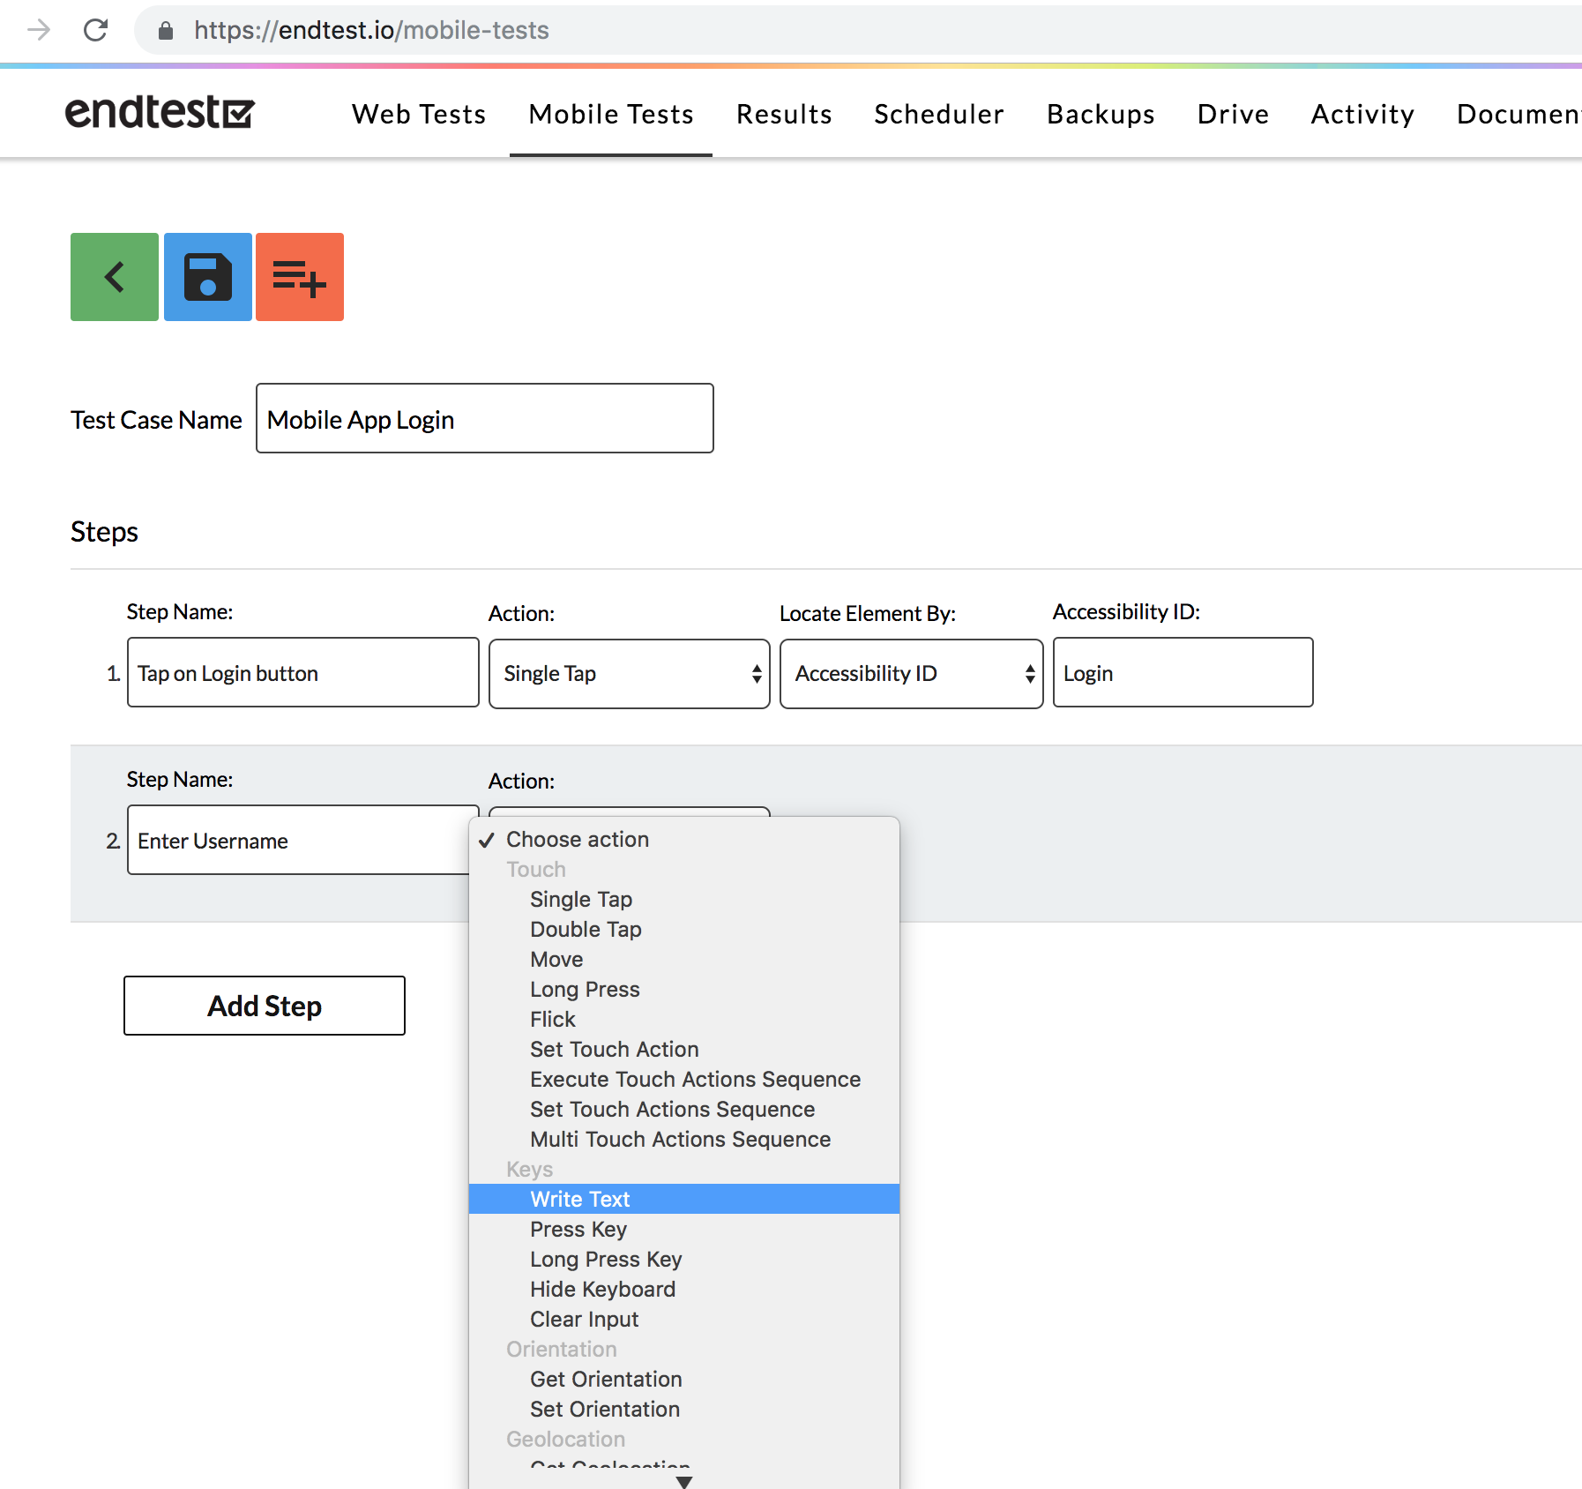The height and width of the screenshot is (1489, 1582).
Task: Save the test case using the blue floppy icon
Action: tap(206, 276)
